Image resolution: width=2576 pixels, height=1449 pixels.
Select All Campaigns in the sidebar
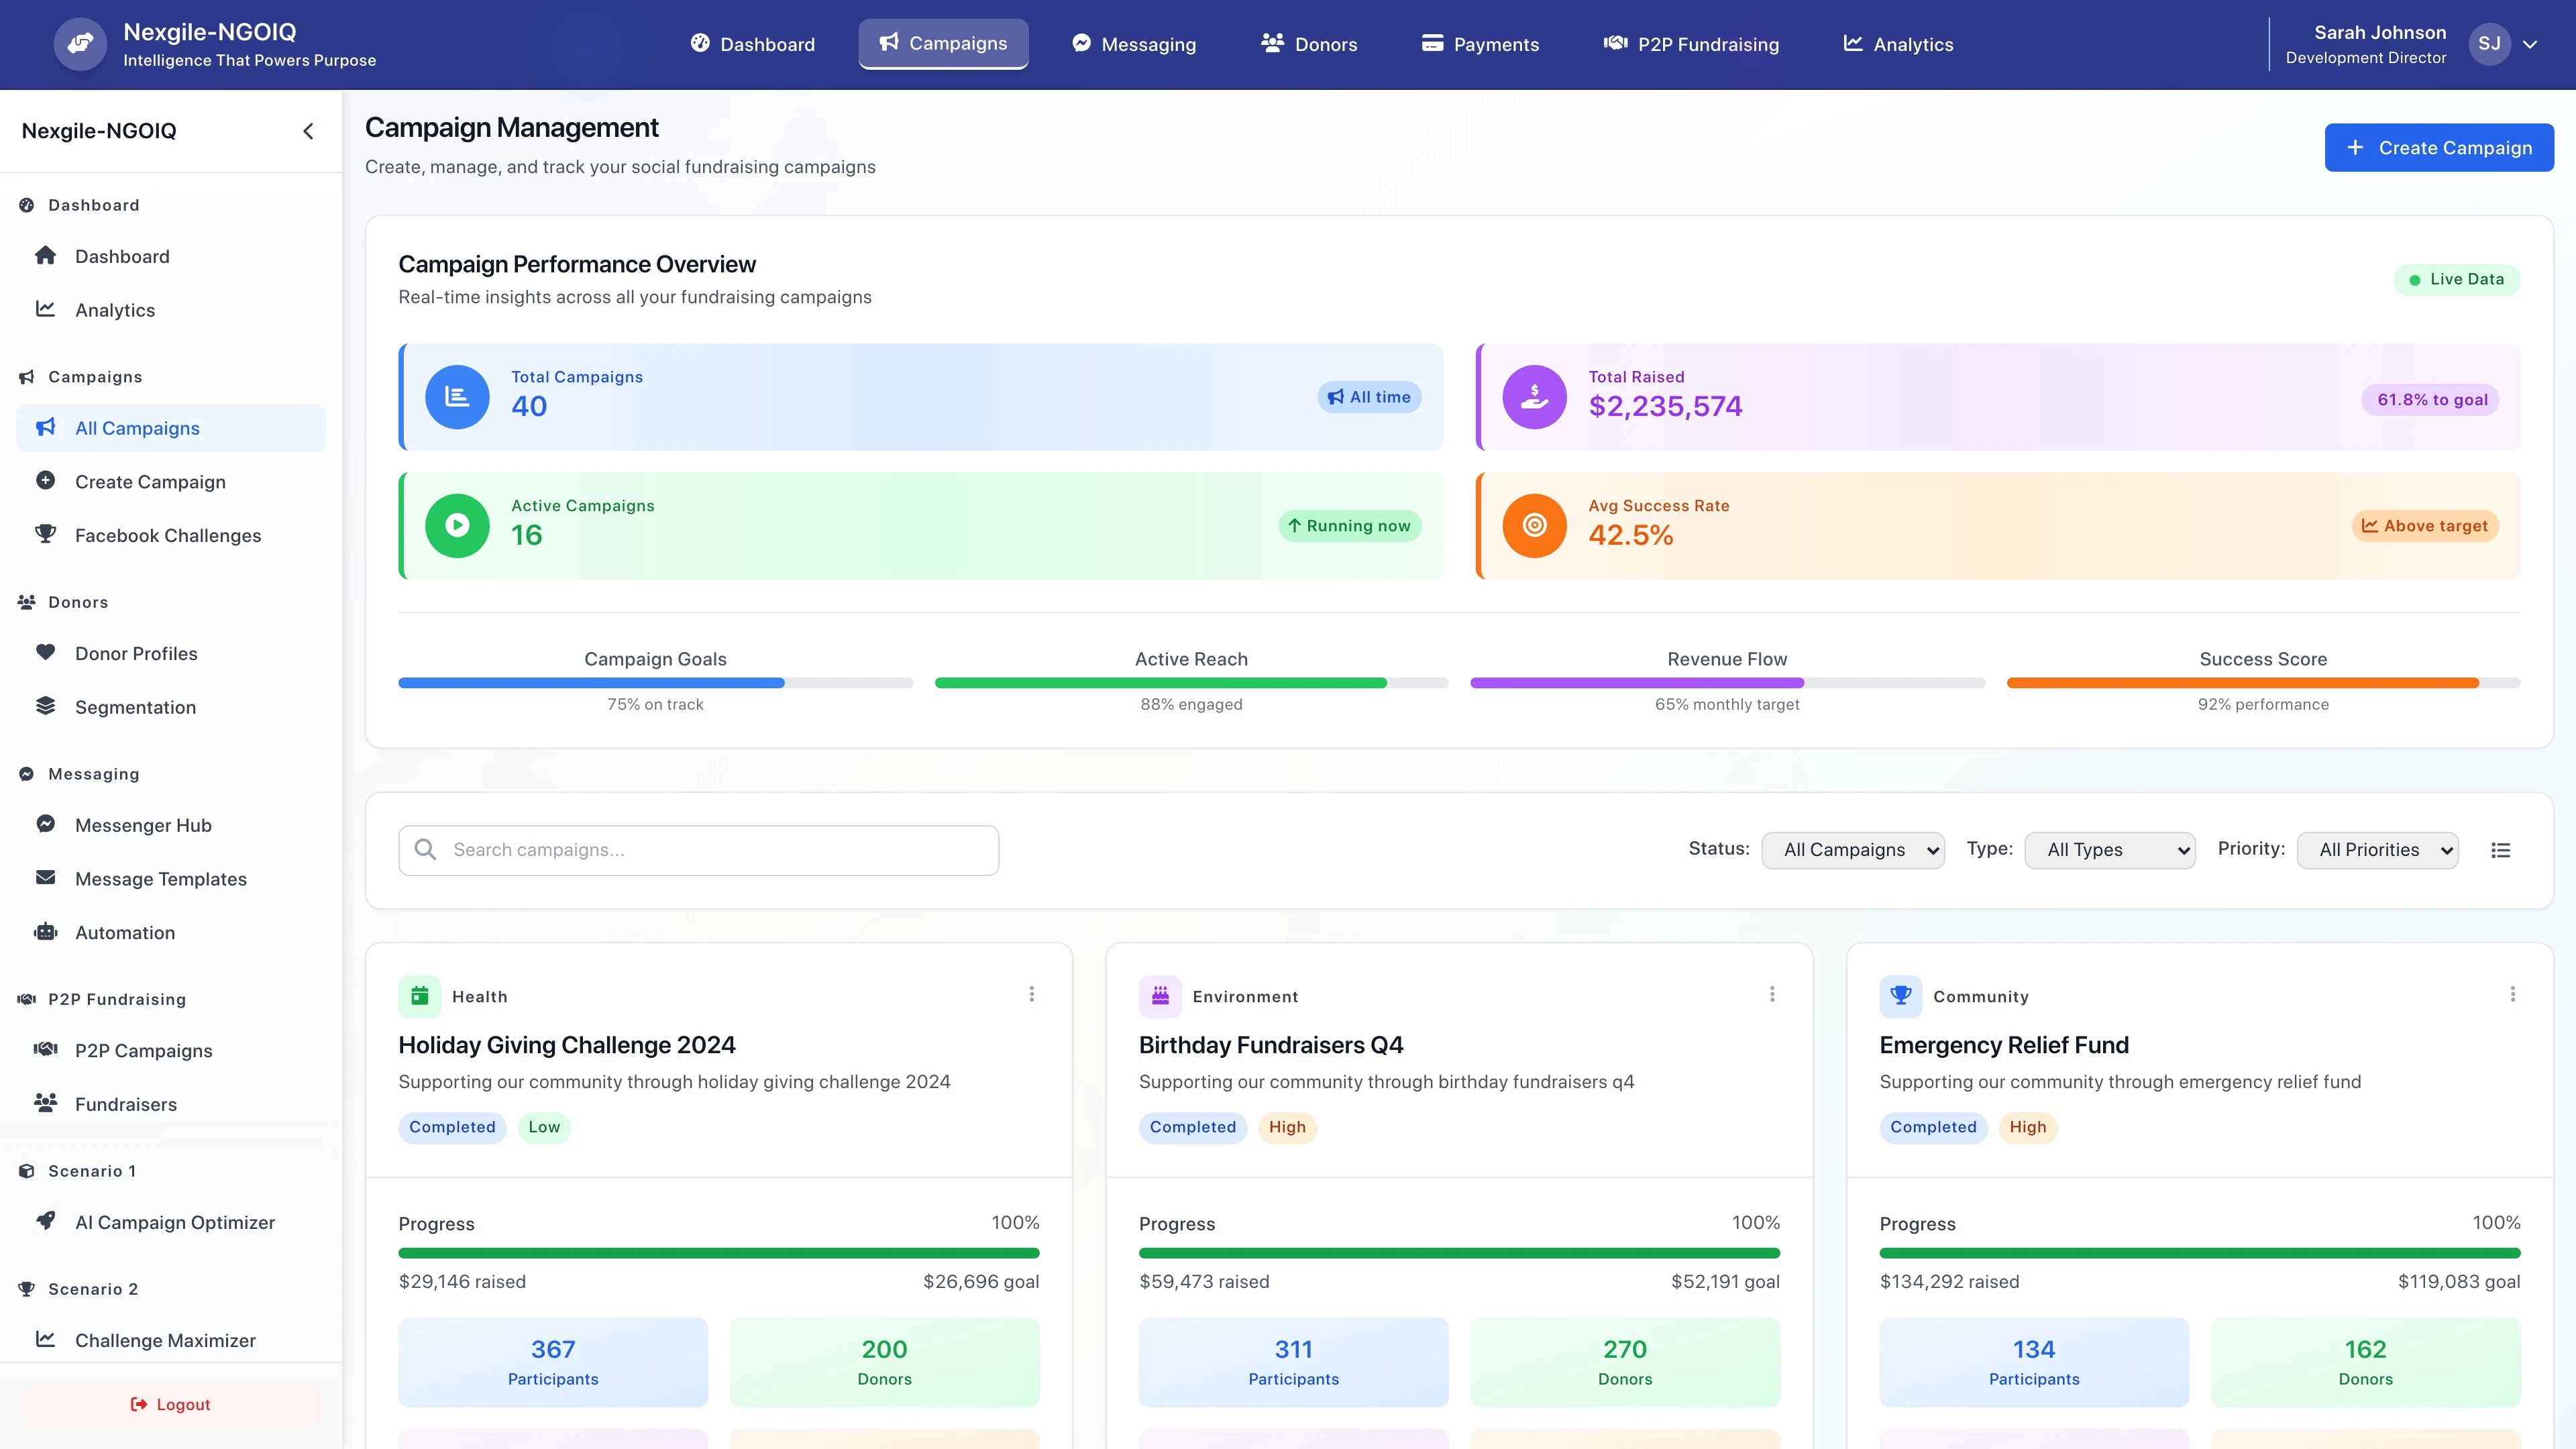pyautogui.click(x=137, y=427)
